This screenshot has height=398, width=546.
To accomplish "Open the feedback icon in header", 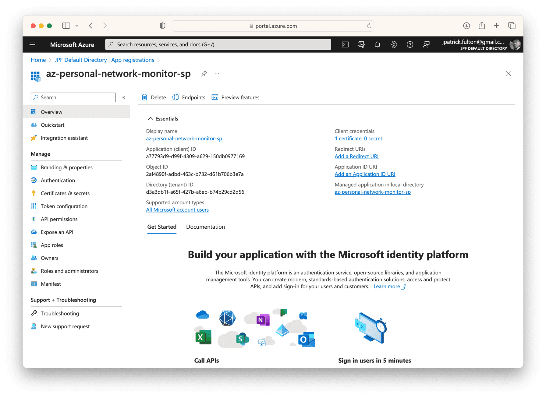I will pos(426,45).
